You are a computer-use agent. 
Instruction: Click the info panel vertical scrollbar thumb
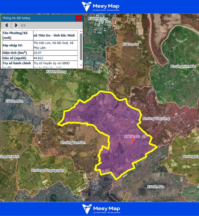(x=81, y=47)
